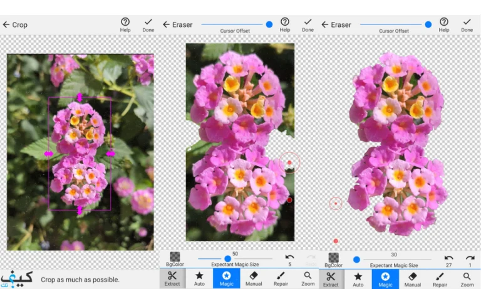Open Help on the middle Eraser screen

tap(285, 25)
